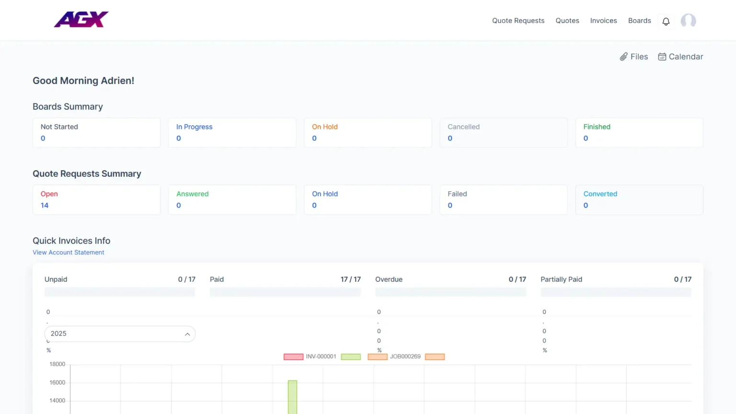Open the Calendar view
The image size is (736, 414).
tap(680, 57)
